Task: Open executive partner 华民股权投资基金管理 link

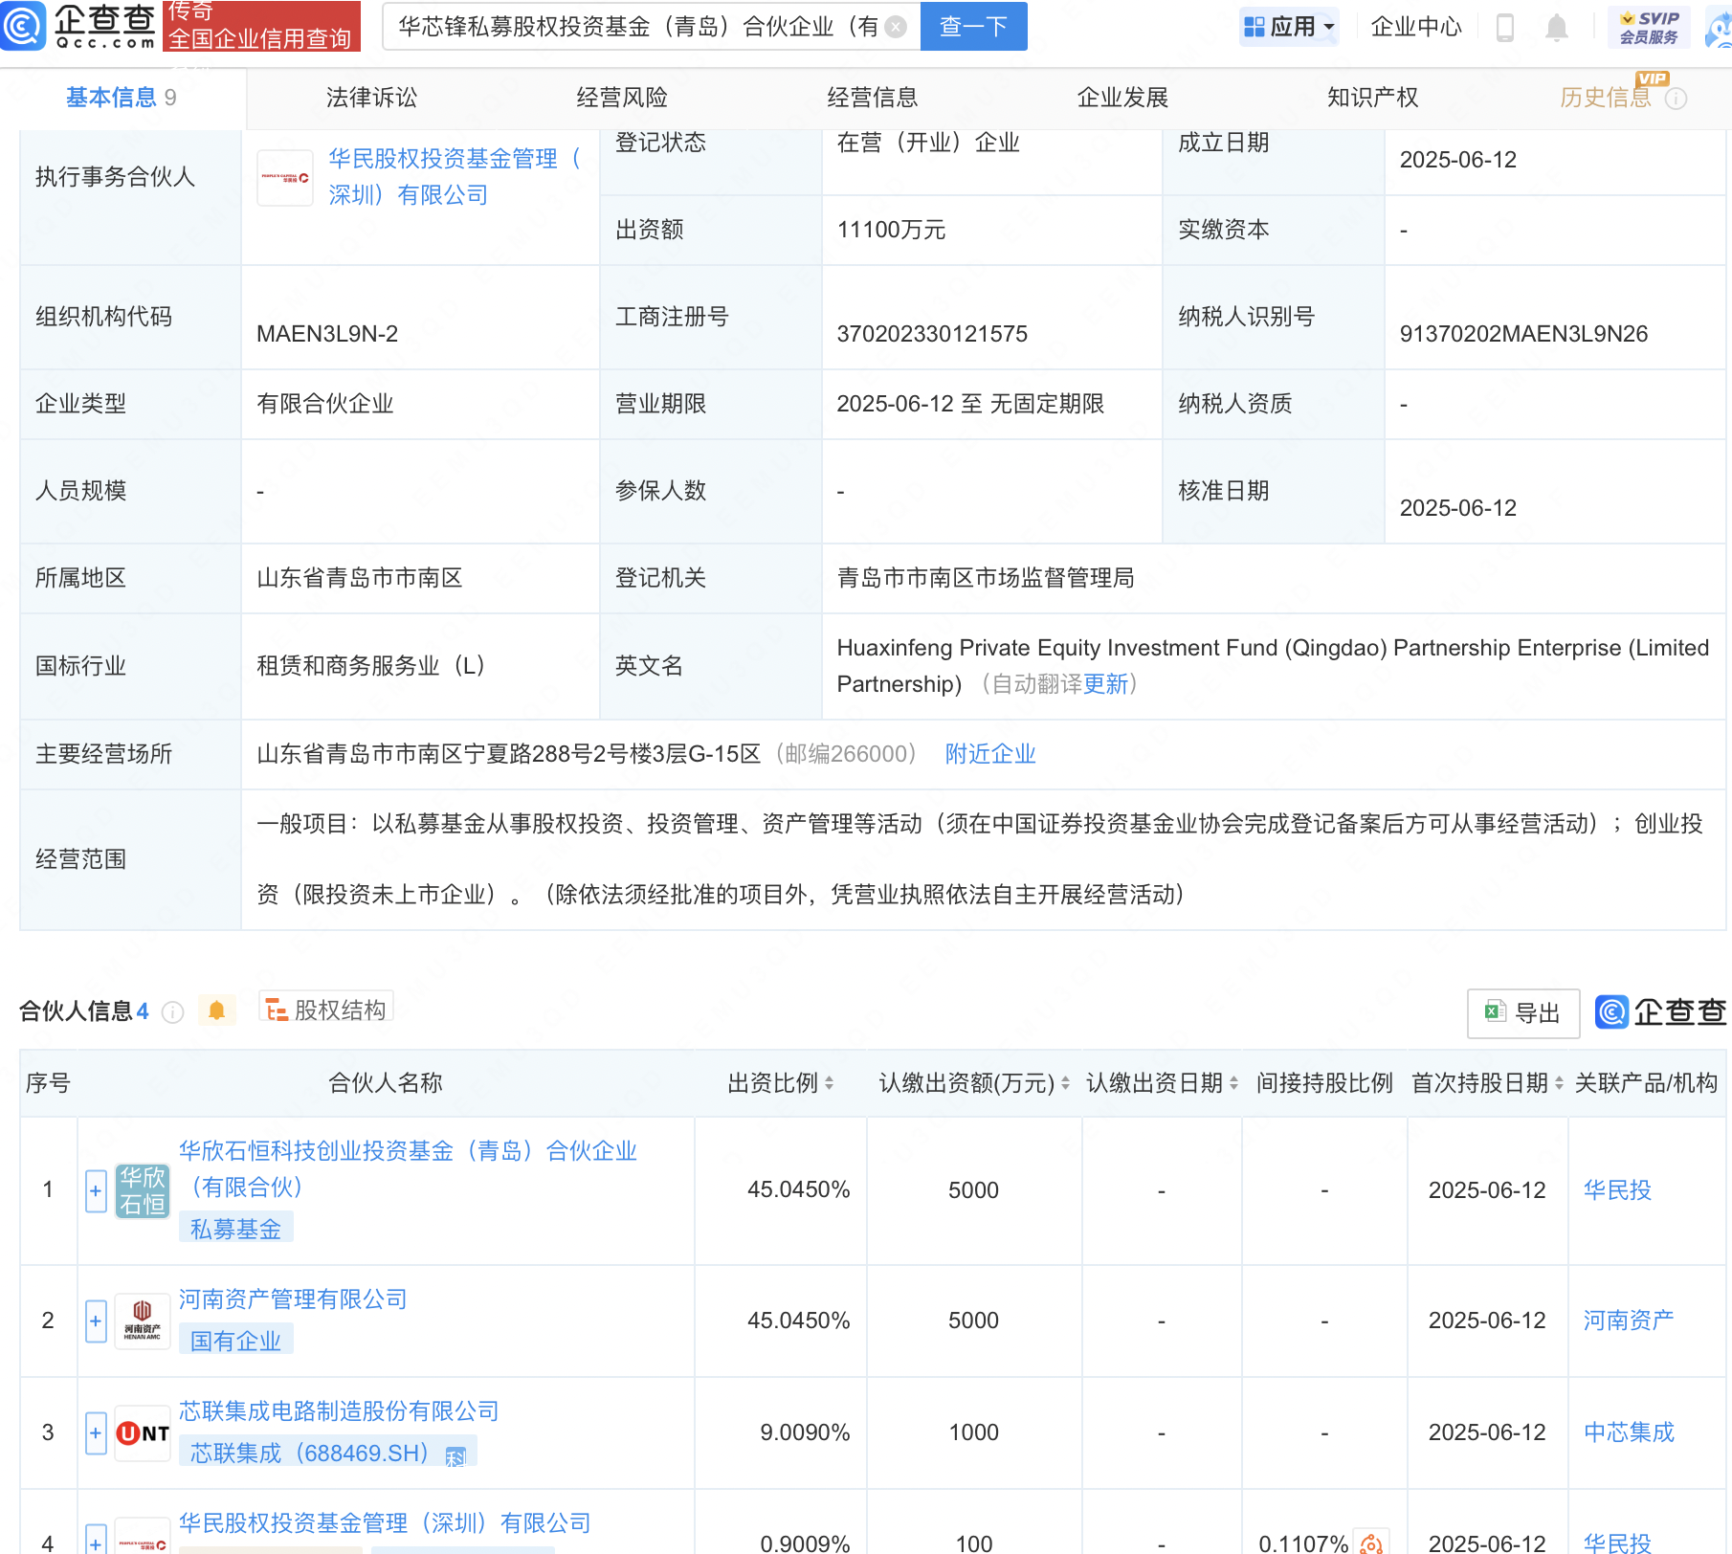Action: click(455, 177)
